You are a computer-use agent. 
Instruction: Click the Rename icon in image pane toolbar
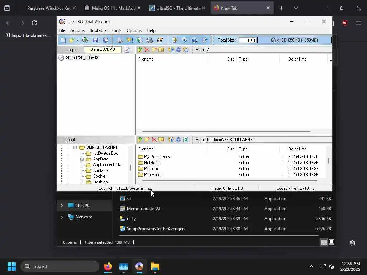tap(161, 49)
